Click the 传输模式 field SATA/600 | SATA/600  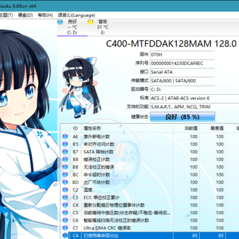[x=183, y=81]
